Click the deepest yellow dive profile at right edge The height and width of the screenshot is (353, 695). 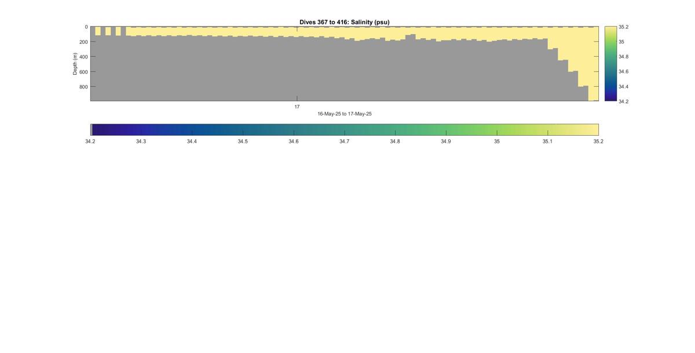594,64
